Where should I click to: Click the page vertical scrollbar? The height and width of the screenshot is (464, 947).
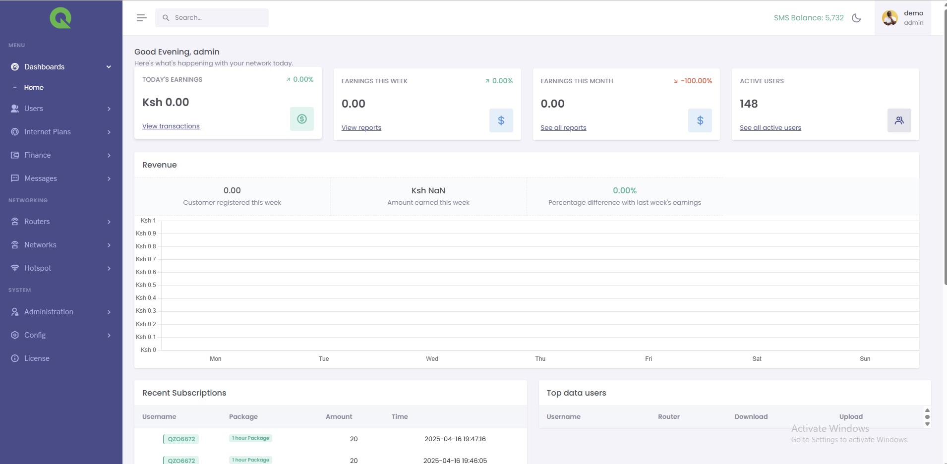[945, 149]
